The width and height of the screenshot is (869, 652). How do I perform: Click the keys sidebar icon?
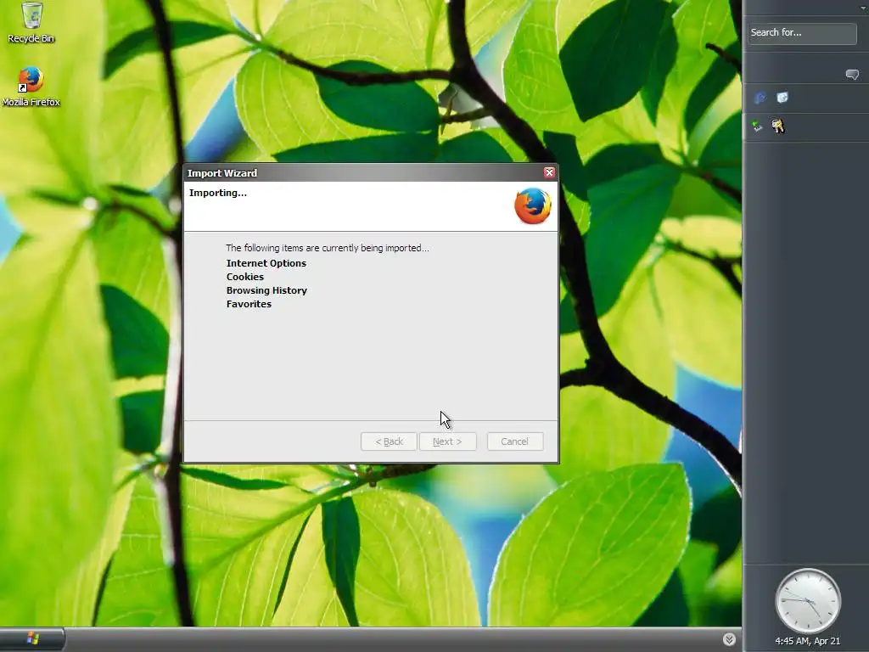coord(778,126)
